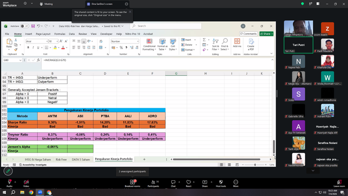This screenshot has width=348, height=196.
Task: Click Leave room in Zoom
Action: (x=339, y=183)
